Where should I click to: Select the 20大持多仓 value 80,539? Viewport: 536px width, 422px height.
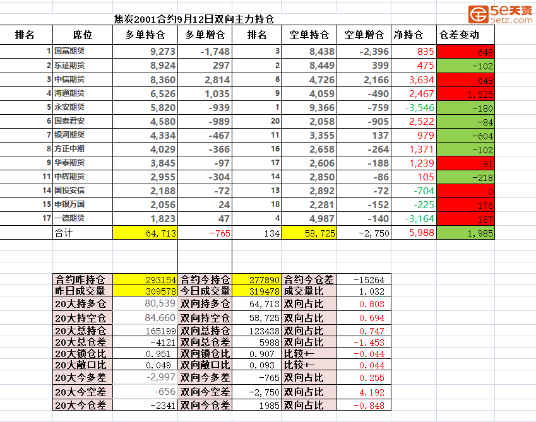click(145, 303)
